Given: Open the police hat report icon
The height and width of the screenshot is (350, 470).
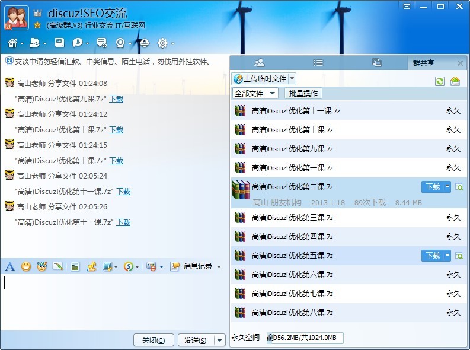Looking at the screenshot, I should [x=144, y=43].
